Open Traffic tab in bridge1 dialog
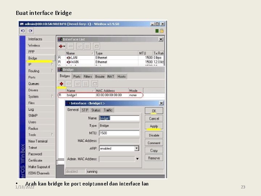261x196 pixels. 108,110
